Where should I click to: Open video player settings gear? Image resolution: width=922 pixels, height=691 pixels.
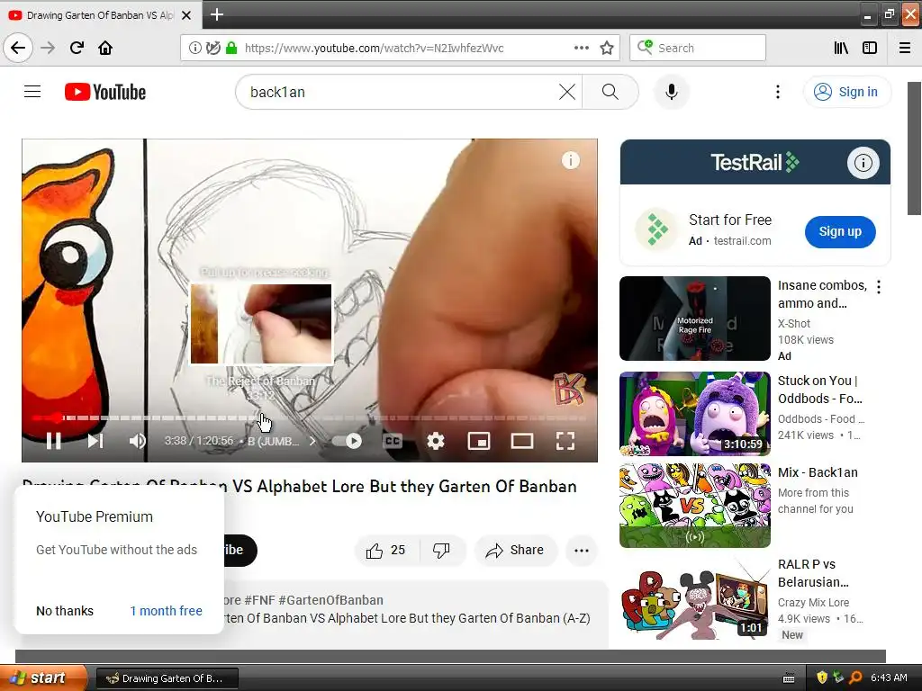pyautogui.click(x=435, y=441)
